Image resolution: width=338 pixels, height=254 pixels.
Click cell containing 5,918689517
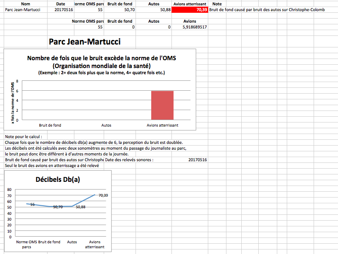click(190, 27)
